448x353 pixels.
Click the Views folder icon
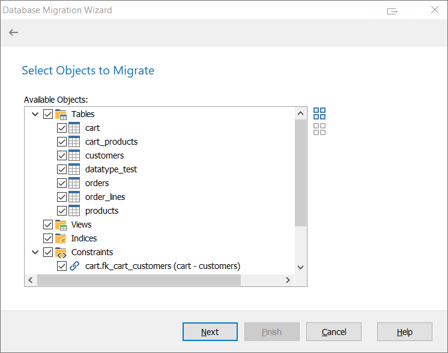61,225
